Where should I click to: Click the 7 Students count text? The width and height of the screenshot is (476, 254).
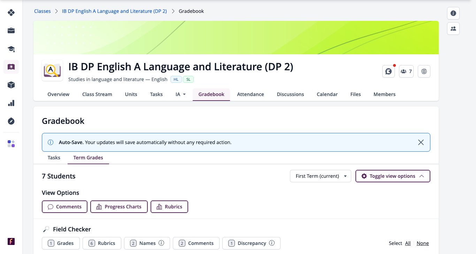click(59, 176)
